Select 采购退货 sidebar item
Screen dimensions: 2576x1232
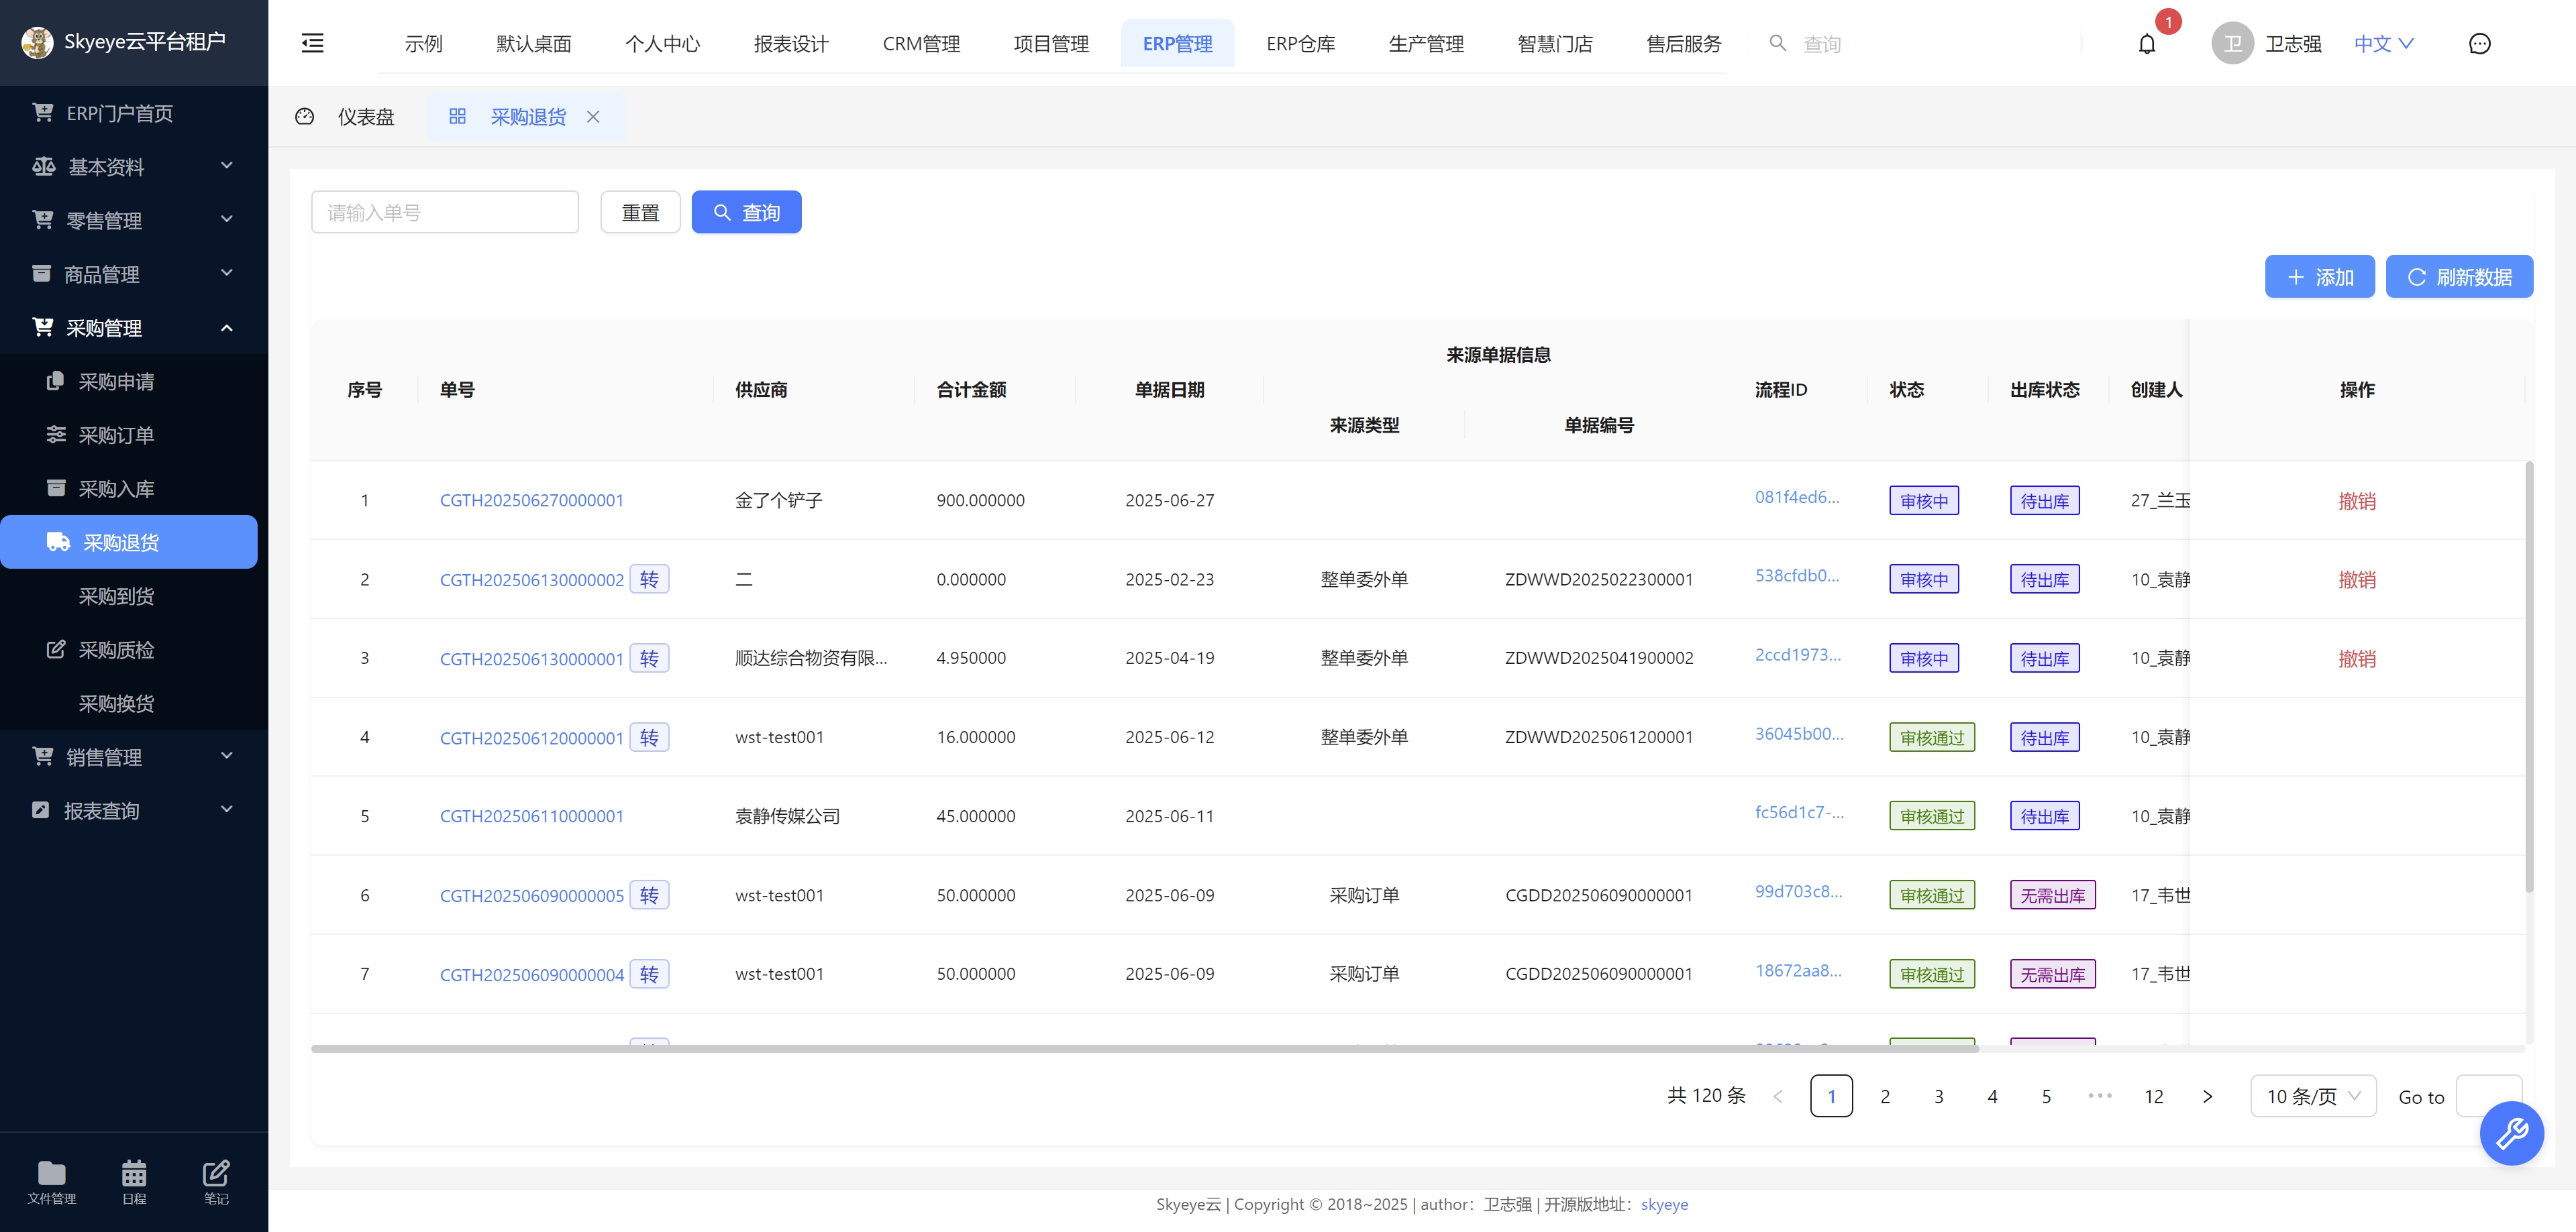(129, 543)
